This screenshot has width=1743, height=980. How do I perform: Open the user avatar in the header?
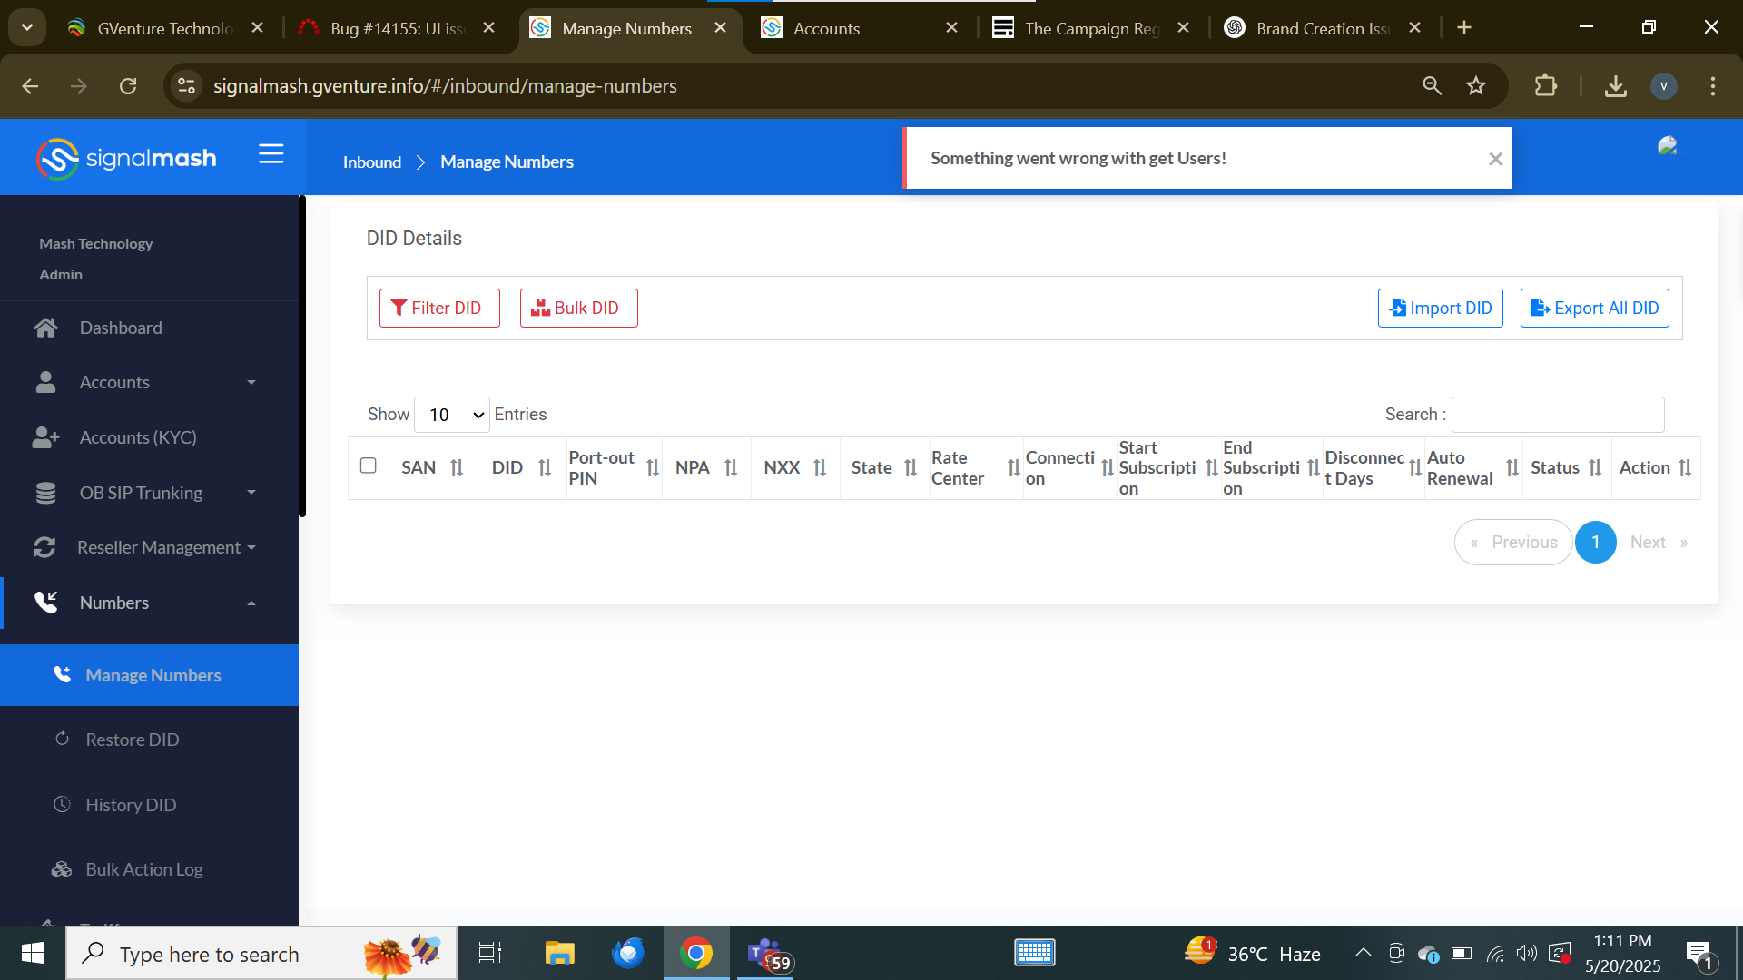coord(1667,147)
